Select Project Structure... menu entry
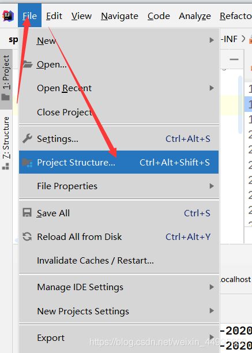 coord(119,162)
